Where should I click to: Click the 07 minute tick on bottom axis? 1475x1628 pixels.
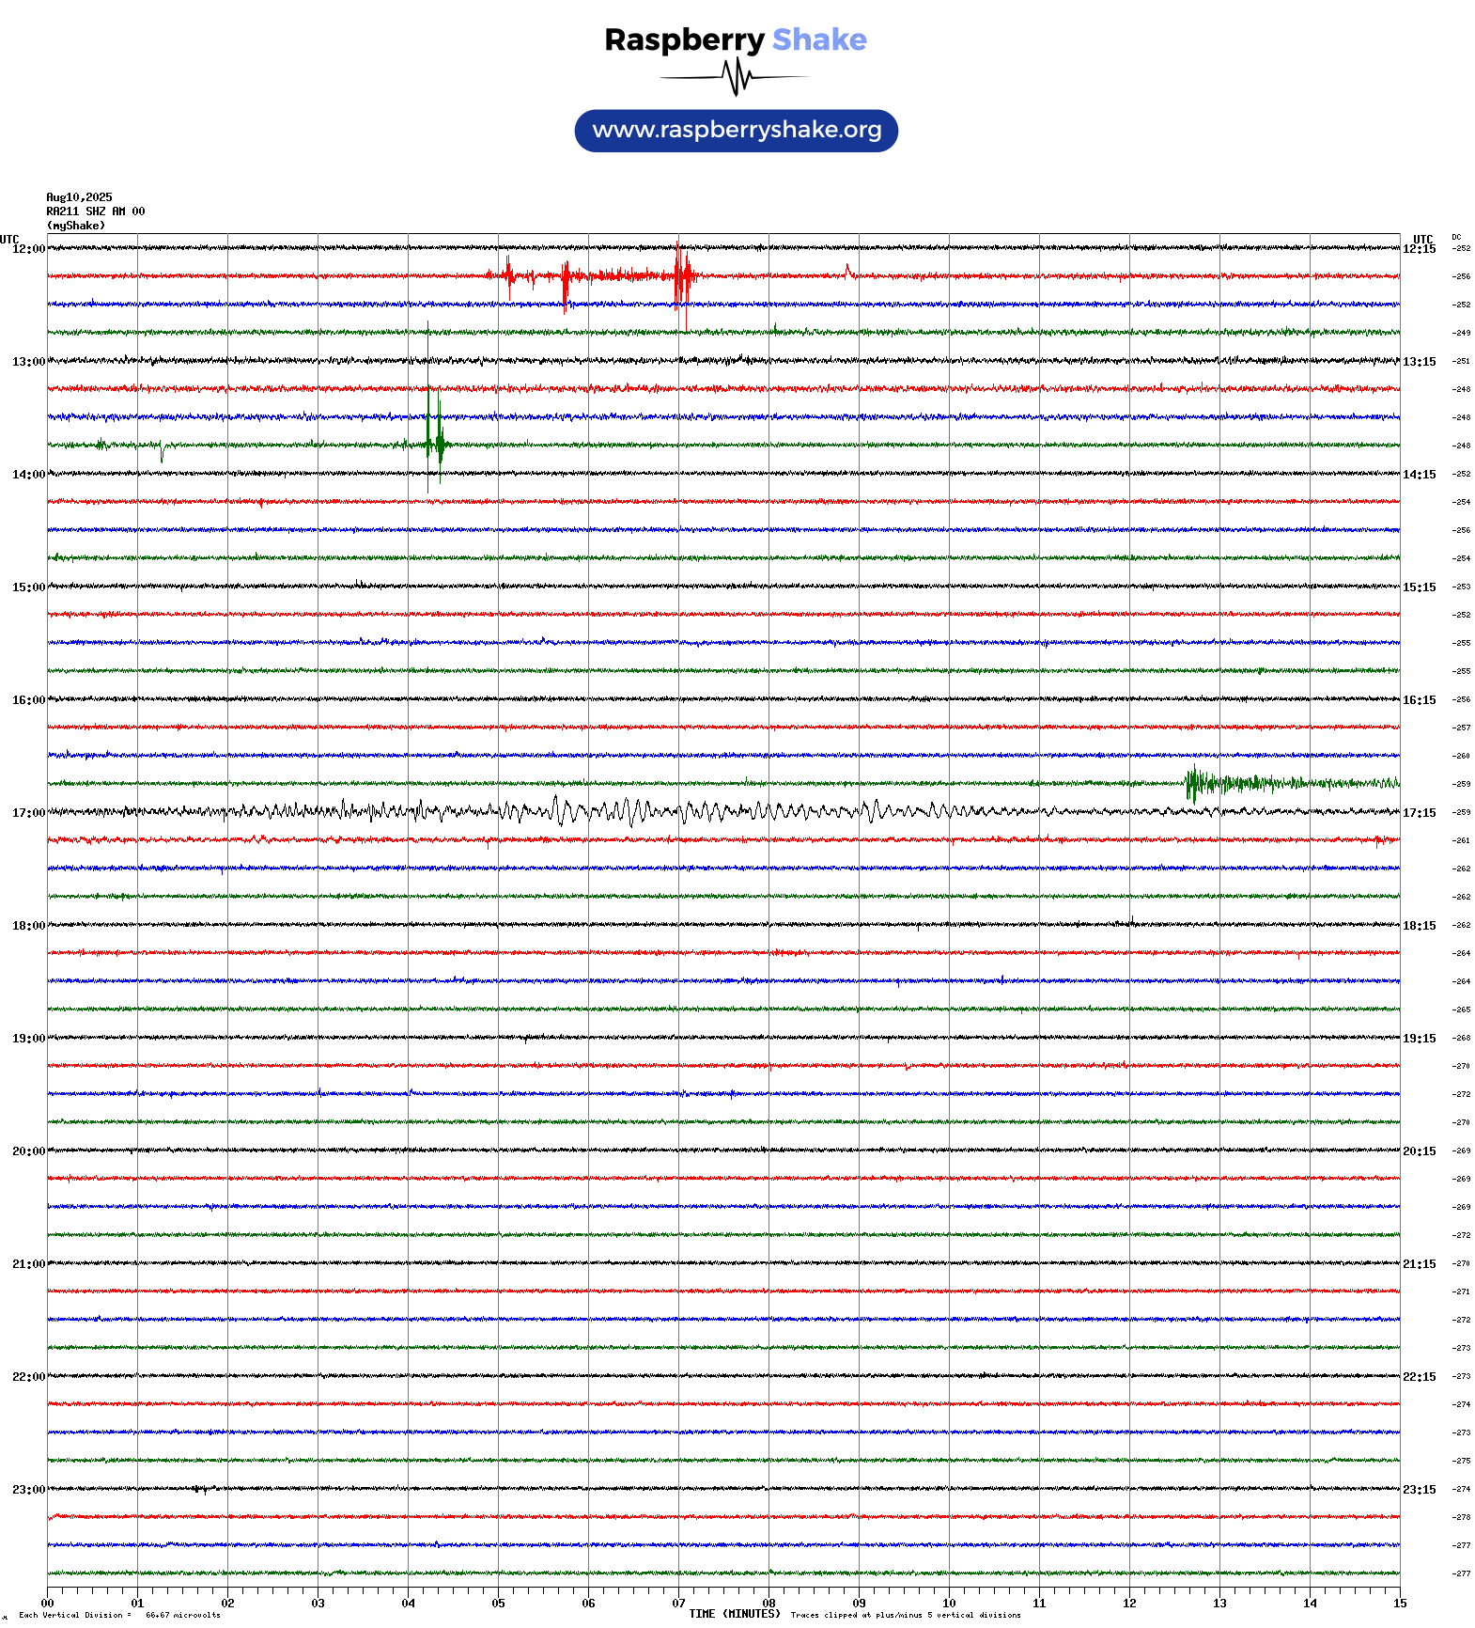click(x=678, y=1604)
